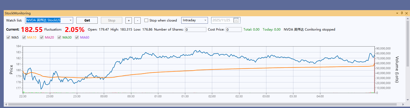Enable the Stop when closed checkbox

click(146, 20)
